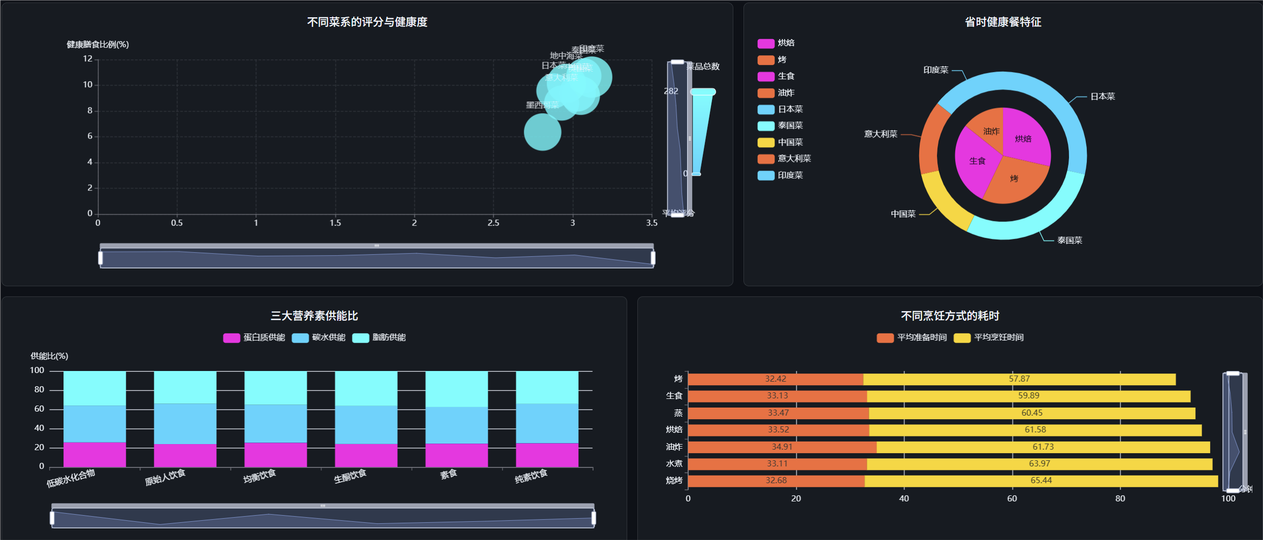Screen dimensions: 1263x540
Task: Click the top handle of the cooking time chart's zoom slider
Action: coord(1233,374)
